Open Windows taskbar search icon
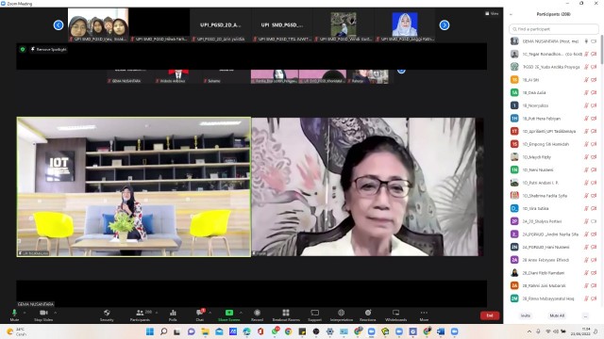Image resolution: width=604 pixels, height=339 pixels. point(163,331)
